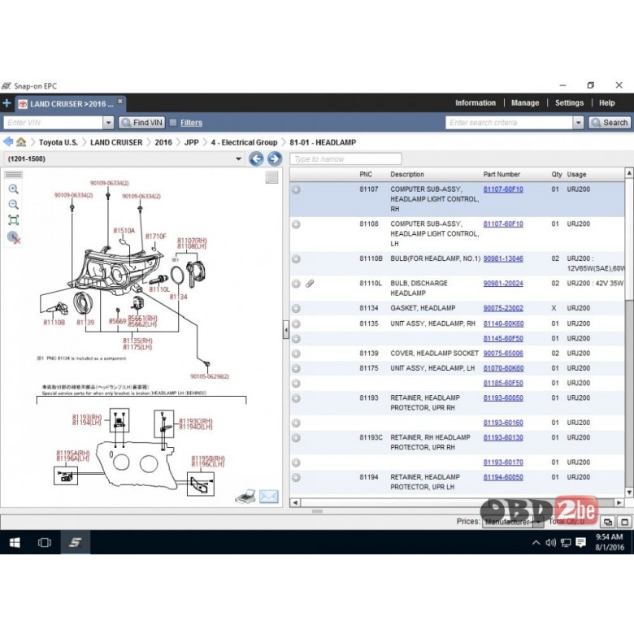634x634 pixels.
Task: Open the Manage menu
Action: coord(525,102)
